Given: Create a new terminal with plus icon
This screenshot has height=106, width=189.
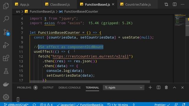Looking at the screenshot, I should click(150, 87).
